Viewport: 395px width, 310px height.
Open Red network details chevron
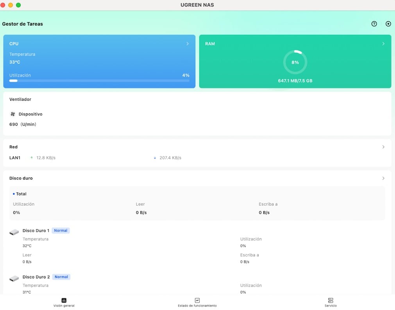[x=383, y=147]
